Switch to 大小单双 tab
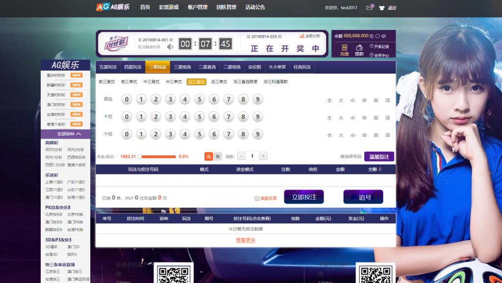The height and width of the screenshot is (283, 502). tap(277, 67)
